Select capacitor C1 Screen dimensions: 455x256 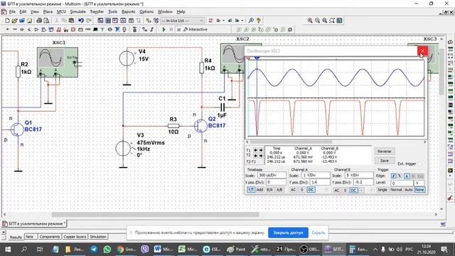223,107
